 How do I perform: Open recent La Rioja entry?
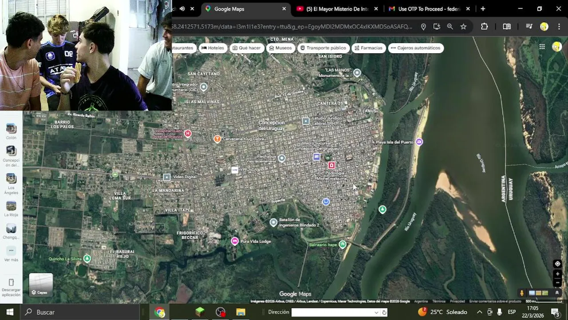tap(11, 208)
